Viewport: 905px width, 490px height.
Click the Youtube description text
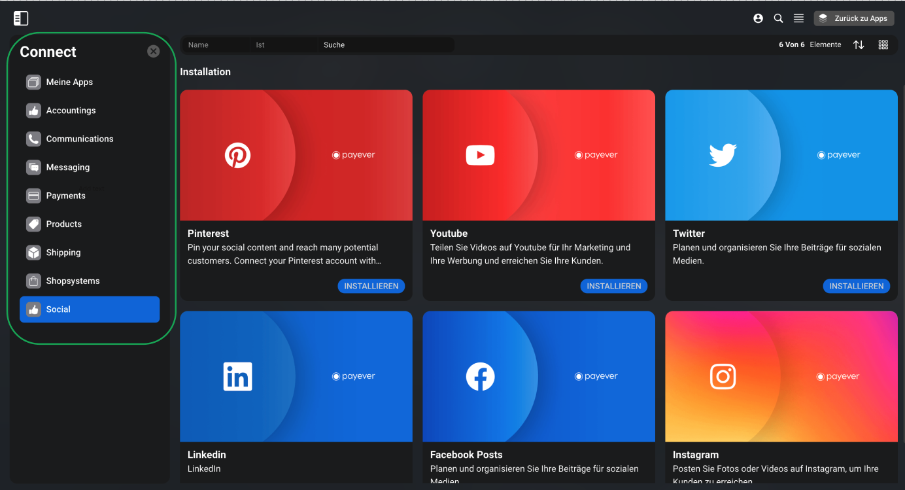(x=530, y=254)
